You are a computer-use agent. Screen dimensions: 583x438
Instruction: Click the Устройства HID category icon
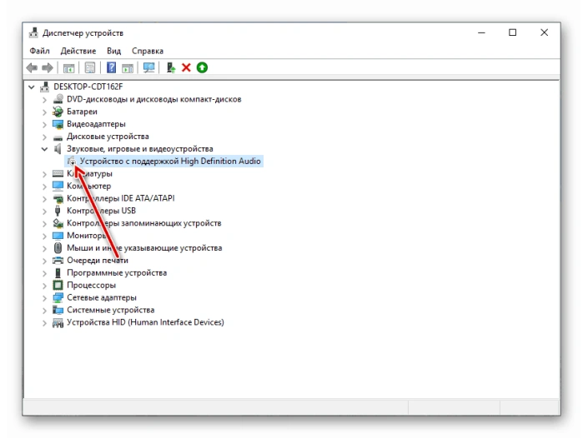pyautogui.click(x=58, y=322)
